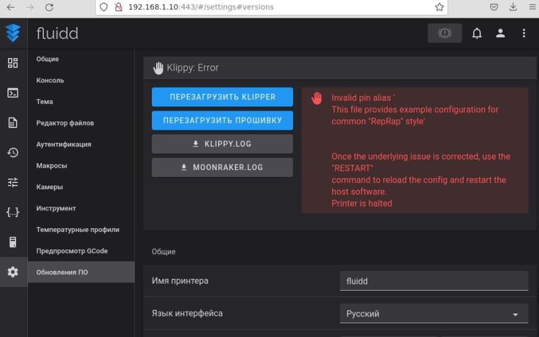Screen dimensions: 539x337
Task: Select Обновления ПО section
Action: [81, 272]
